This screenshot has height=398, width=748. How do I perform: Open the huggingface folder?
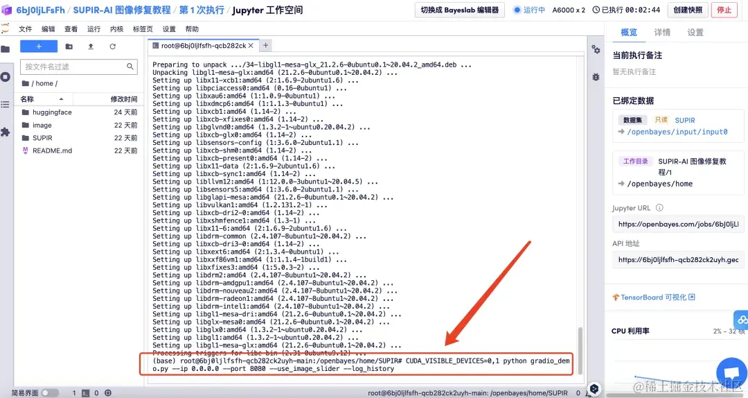pos(52,112)
